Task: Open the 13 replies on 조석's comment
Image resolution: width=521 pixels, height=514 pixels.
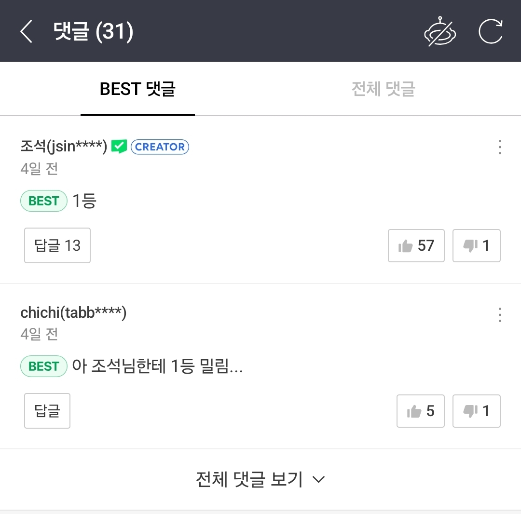Action: 57,246
